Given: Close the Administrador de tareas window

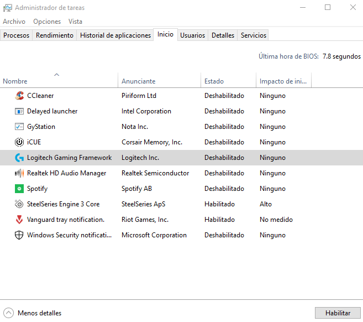Looking at the screenshot, I should click(353, 7).
